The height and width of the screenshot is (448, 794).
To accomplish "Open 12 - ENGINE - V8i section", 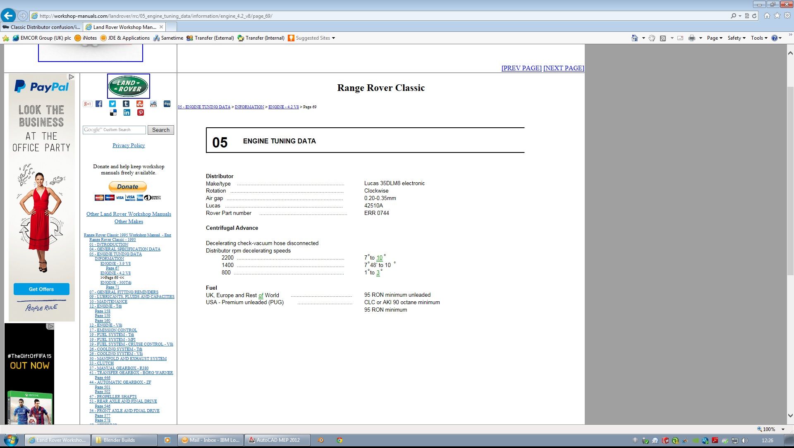I will (105, 325).
